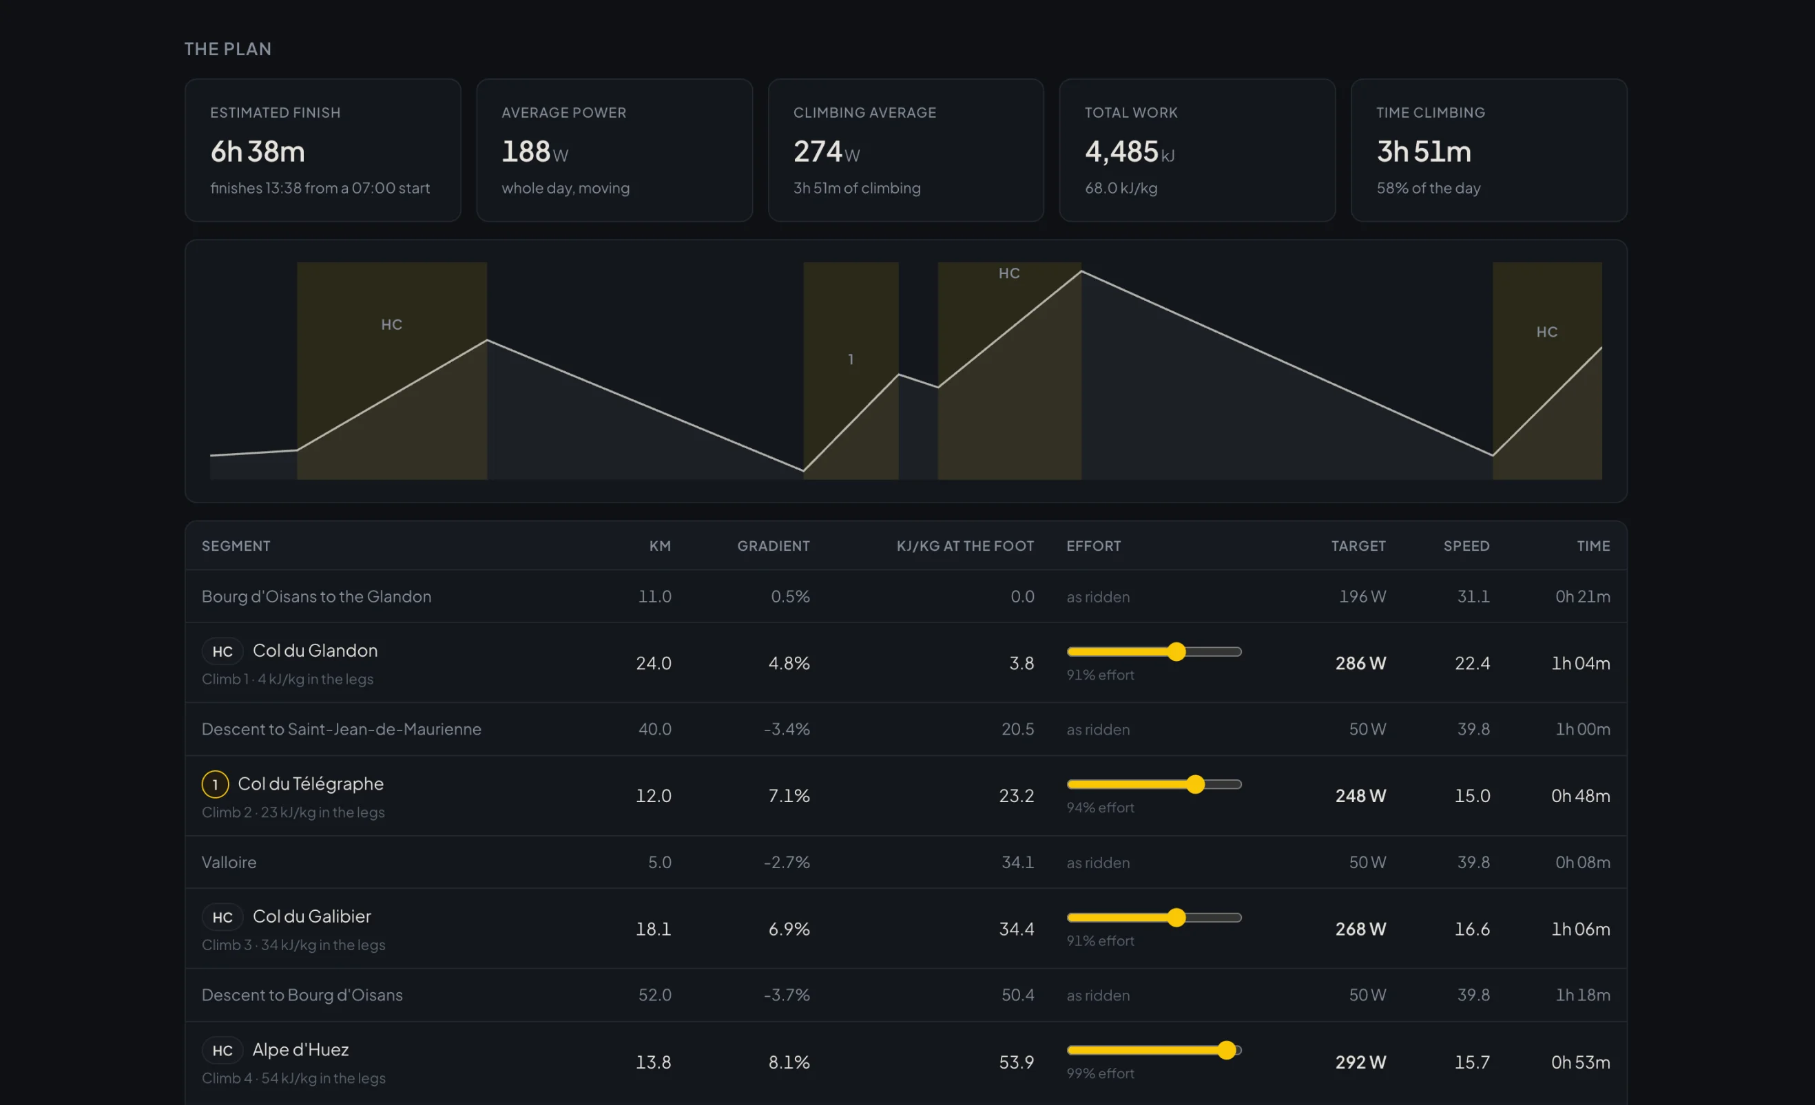The image size is (1815, 1105).
Task: Click the 268 W target for Col du Galibier
Action: pos(1360,929)
